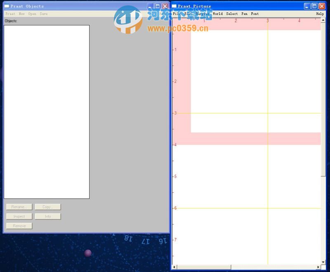Click the Remove button
The width and height of the screenshot is (330, 272).
pyautogui.click(x=19, y=226)
